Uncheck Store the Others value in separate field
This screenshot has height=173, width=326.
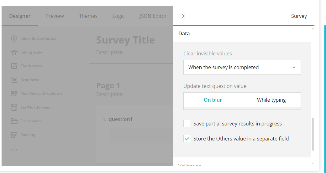[x=187, y=139]
